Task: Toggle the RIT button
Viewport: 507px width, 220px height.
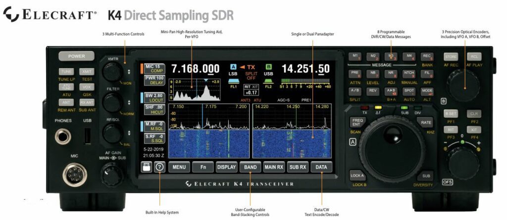Action: pos(451,130)
